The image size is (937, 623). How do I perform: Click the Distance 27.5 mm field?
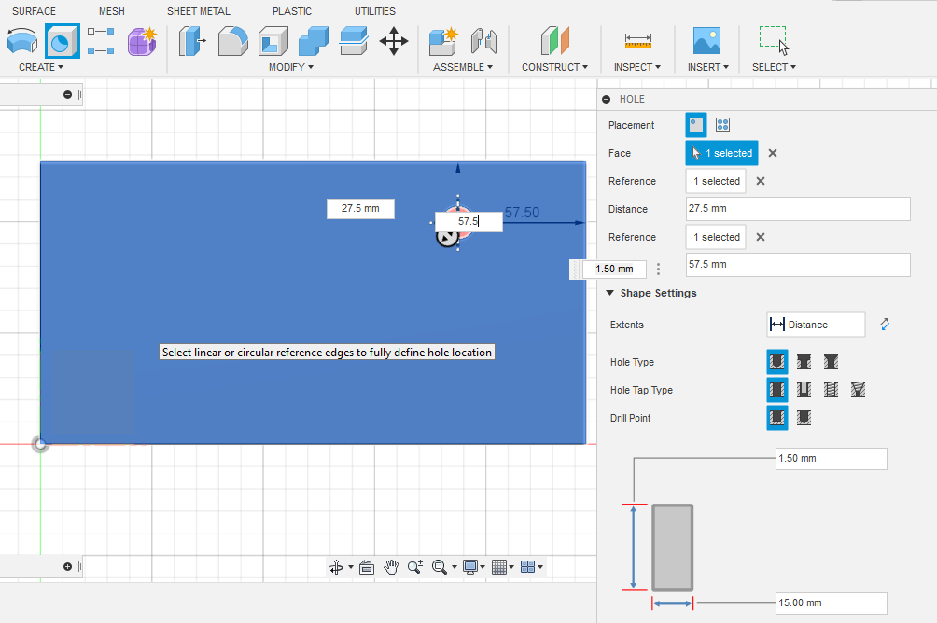click(x=797, y=209)
